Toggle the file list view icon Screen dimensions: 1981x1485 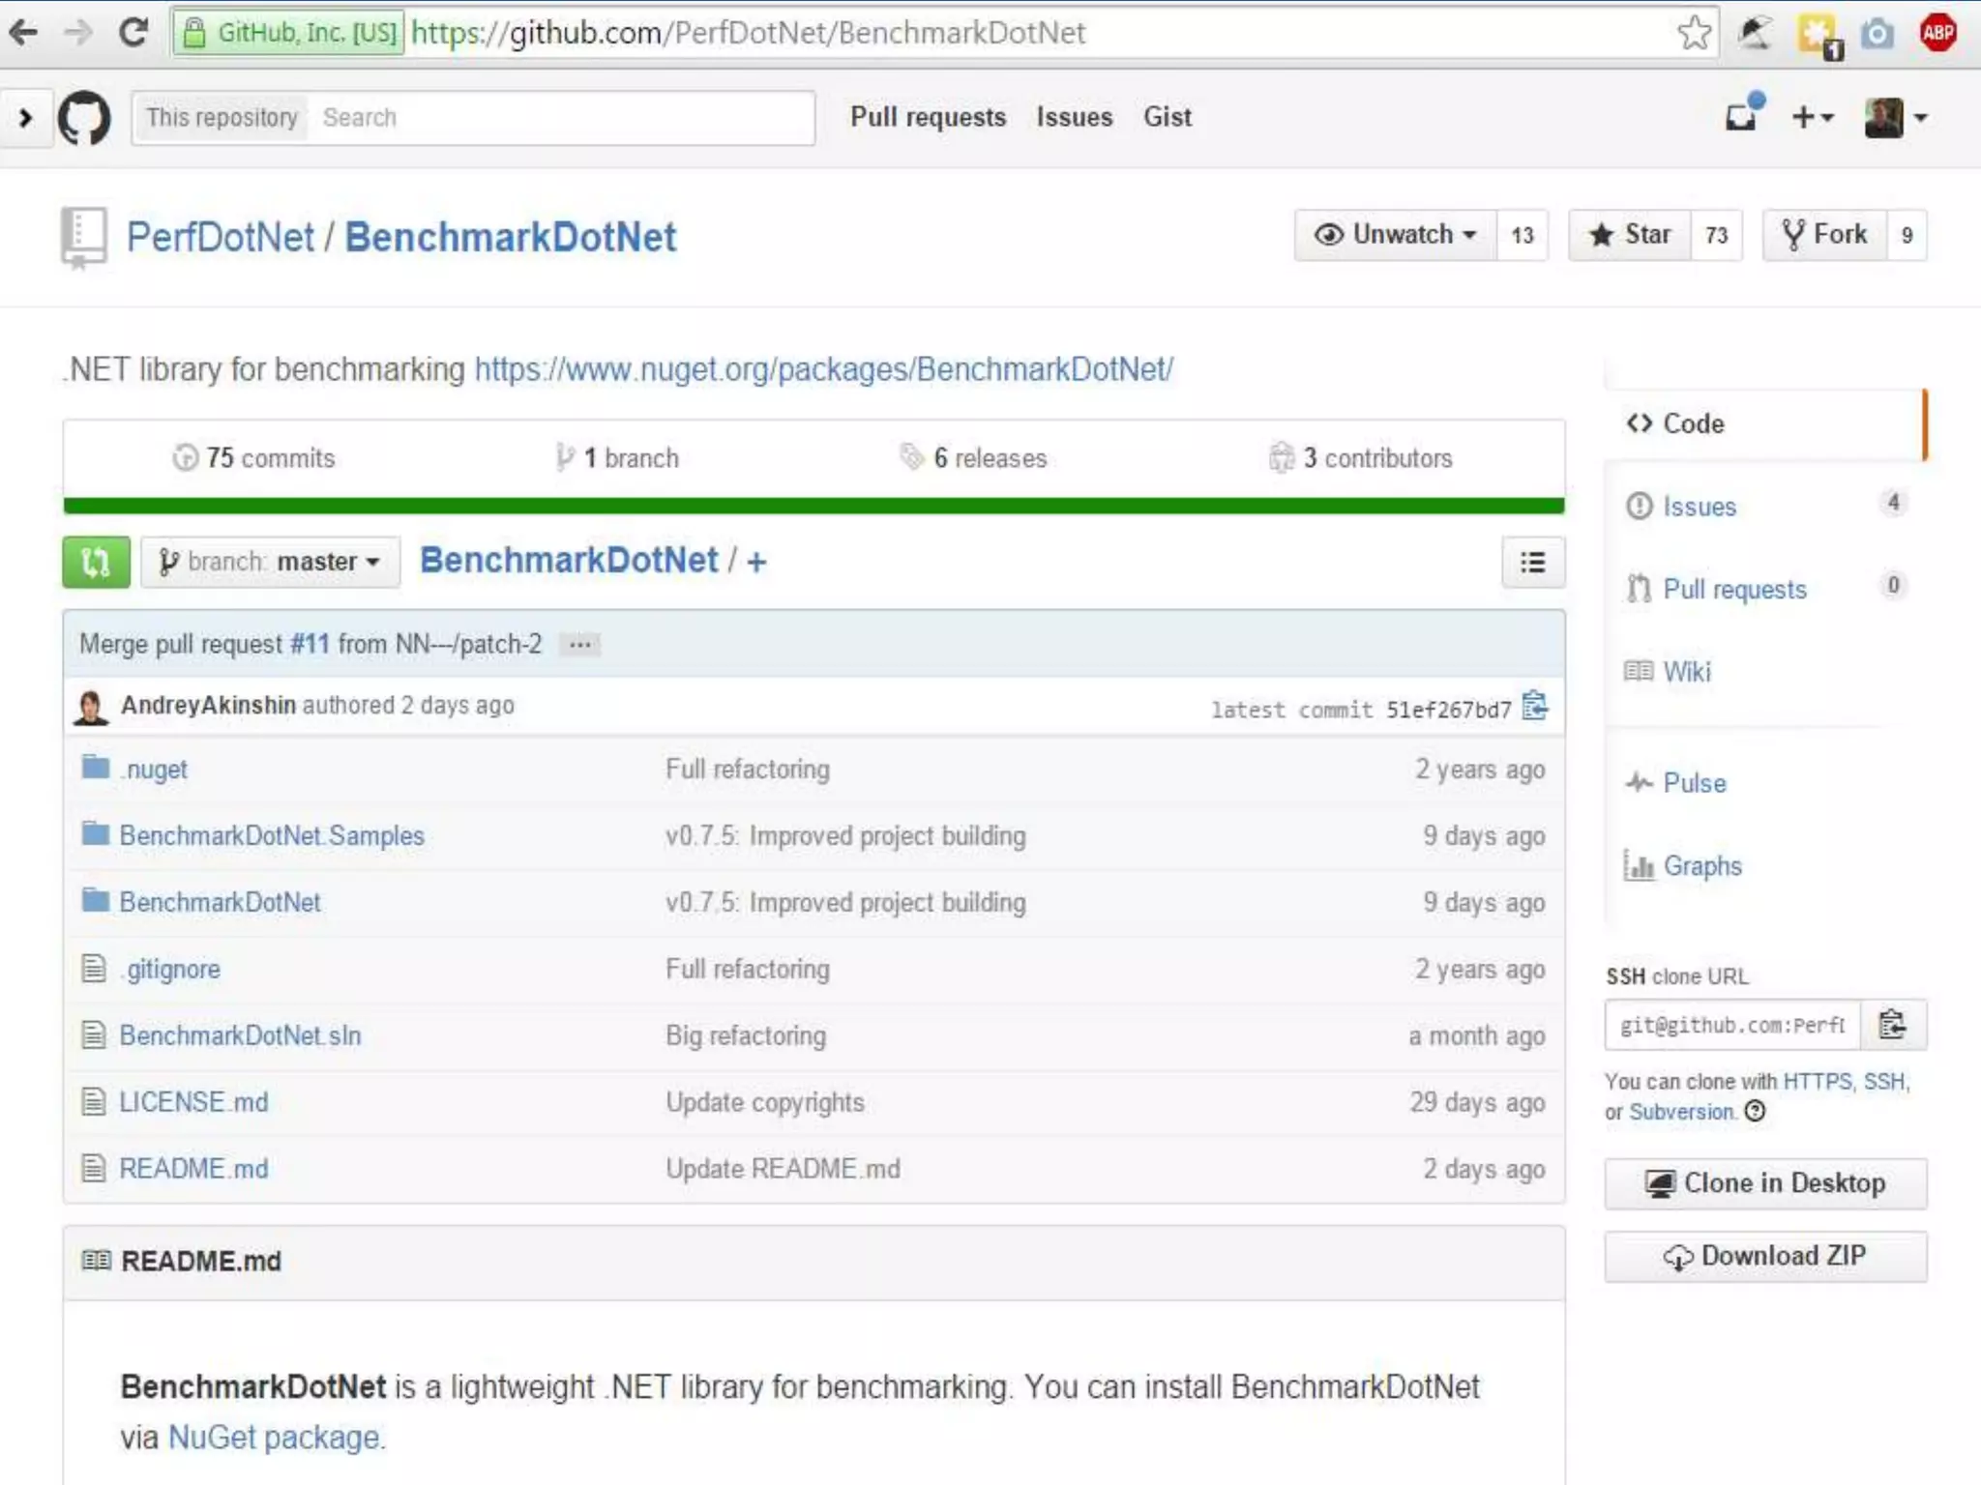tap(1532, 562)
